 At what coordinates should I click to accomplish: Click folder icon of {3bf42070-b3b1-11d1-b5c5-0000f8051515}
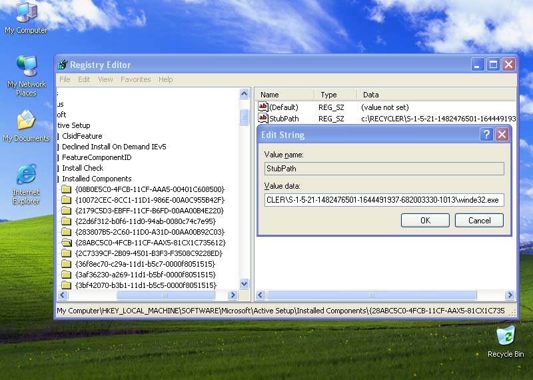67,285
